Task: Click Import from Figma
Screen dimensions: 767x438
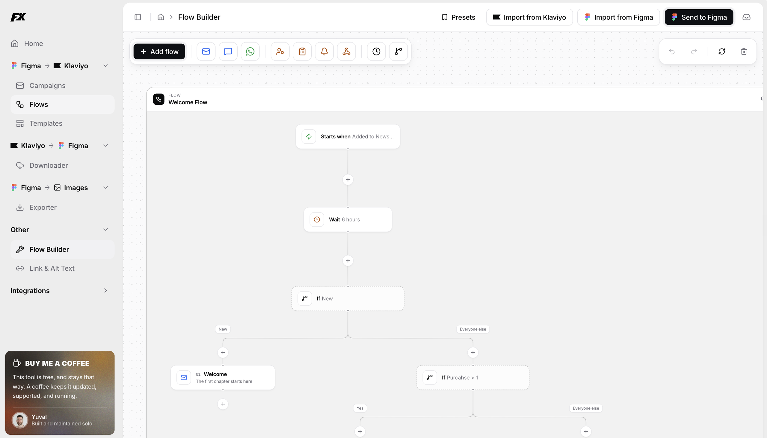Action: click(618, 17)
